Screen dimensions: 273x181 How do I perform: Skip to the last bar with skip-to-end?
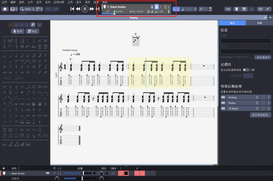tap(97, 9)
